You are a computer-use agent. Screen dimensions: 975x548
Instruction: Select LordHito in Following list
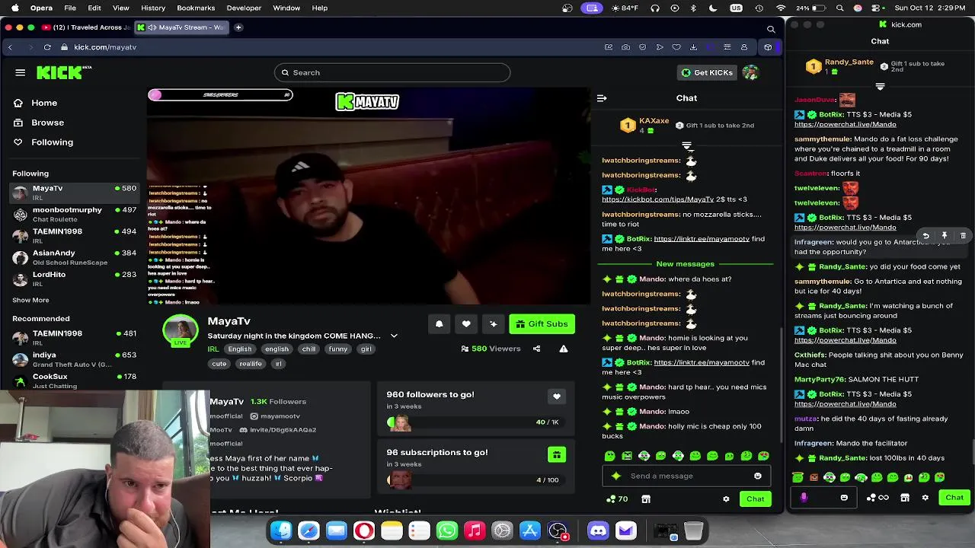(x=74, y=279)
